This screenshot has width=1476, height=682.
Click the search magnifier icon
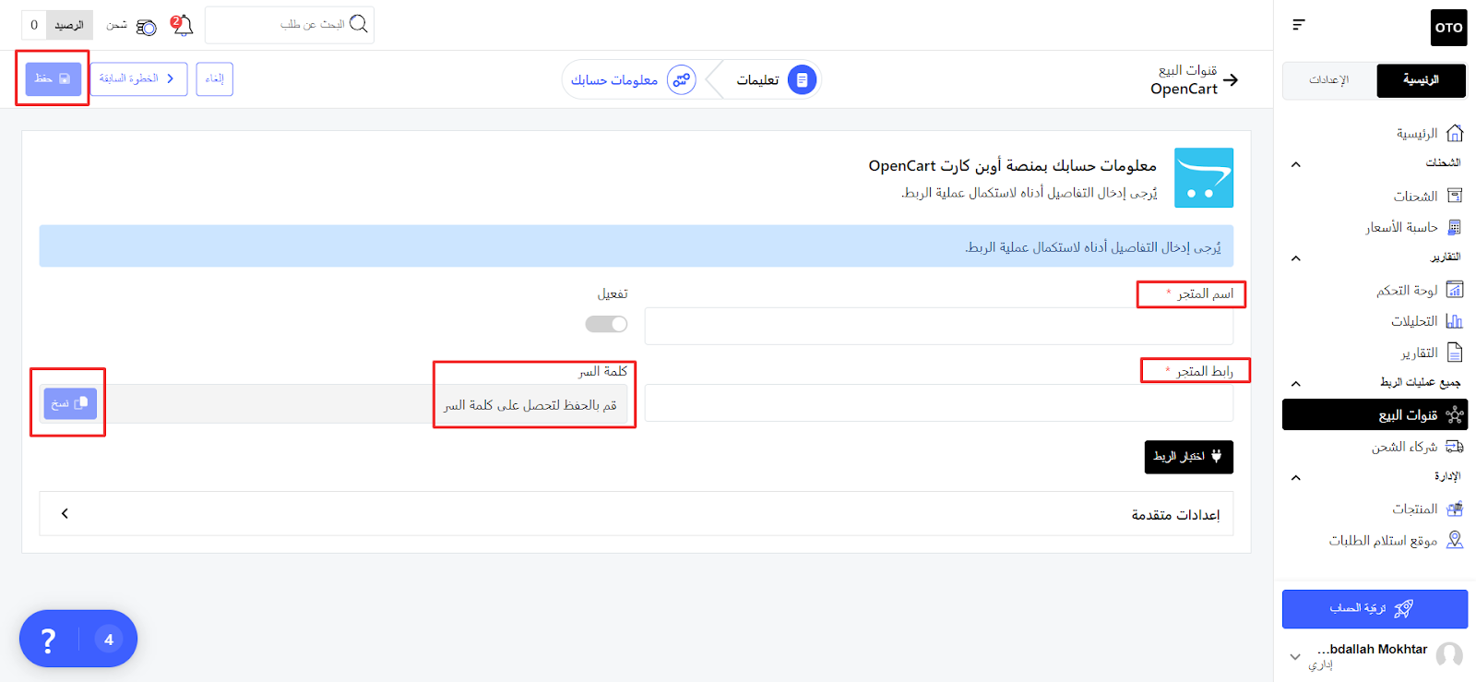(359, 24)
